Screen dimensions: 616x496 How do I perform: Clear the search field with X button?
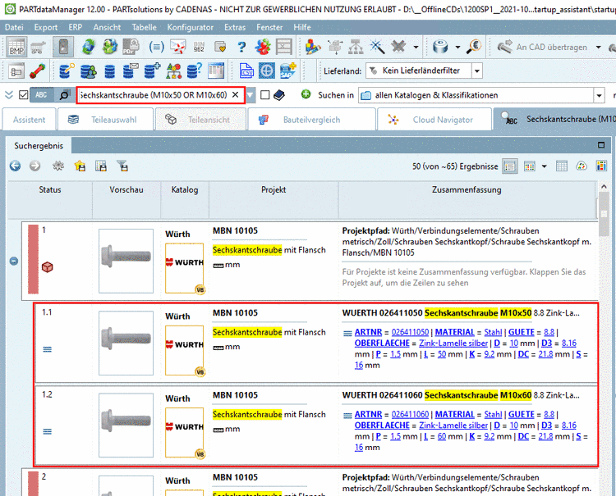[235, 95]
